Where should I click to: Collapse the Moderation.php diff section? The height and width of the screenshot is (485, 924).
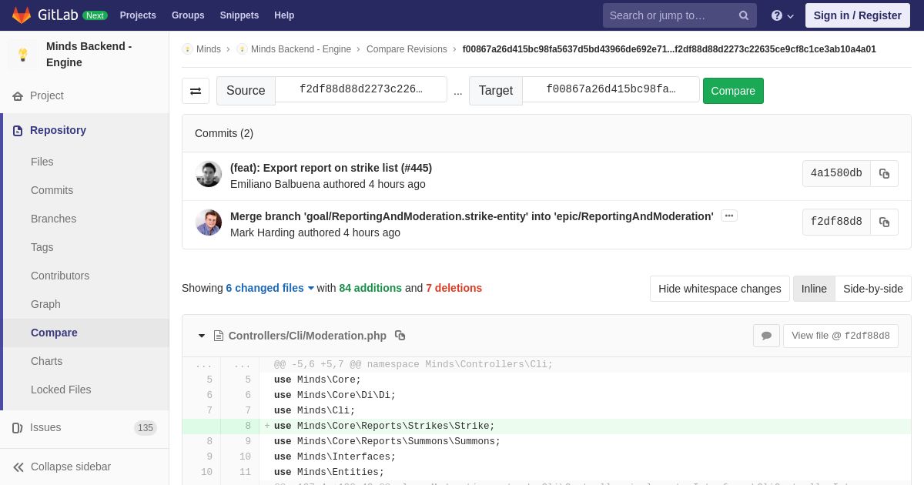pyautogui.click(x=202, y=336)
